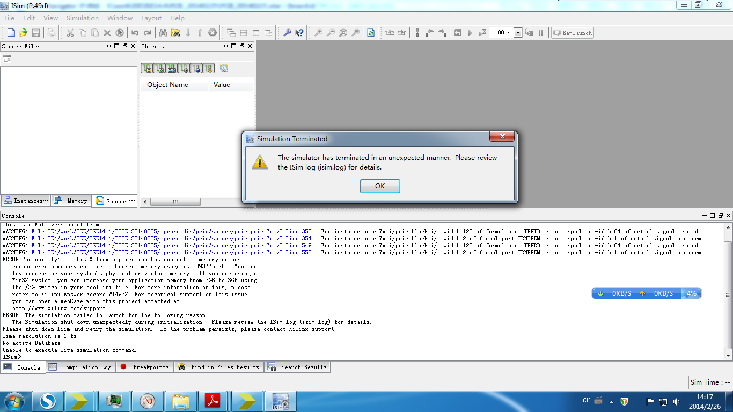Close the Source Files panel
Image resolution: width=733 pixels, height=412 pixels.
click(x=133, y=46)
